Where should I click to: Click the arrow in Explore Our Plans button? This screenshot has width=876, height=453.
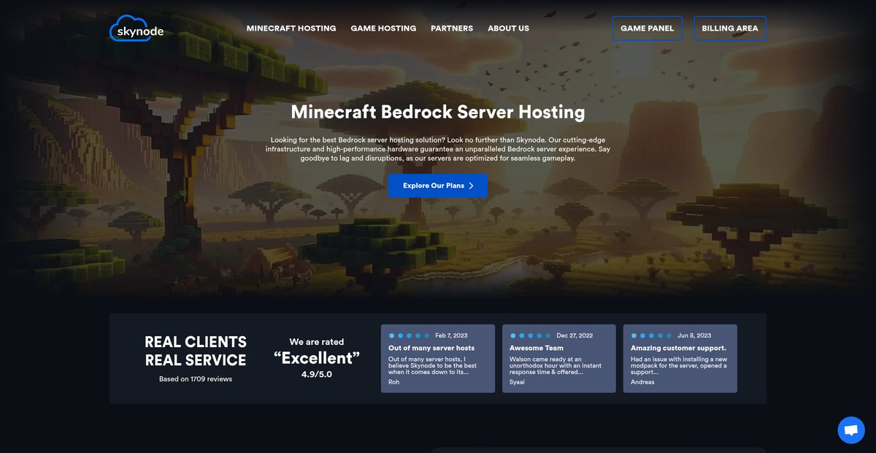[x=472, y=186]
